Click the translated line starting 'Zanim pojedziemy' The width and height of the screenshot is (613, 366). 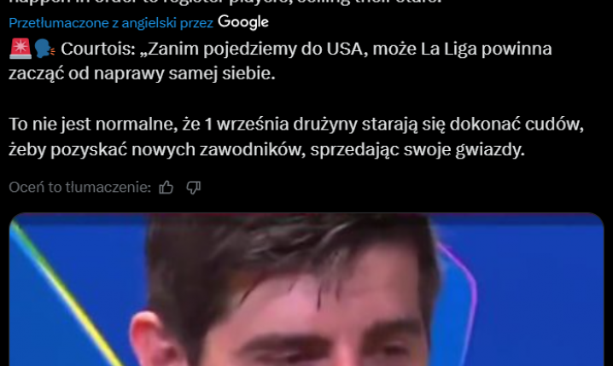[306, 49]
